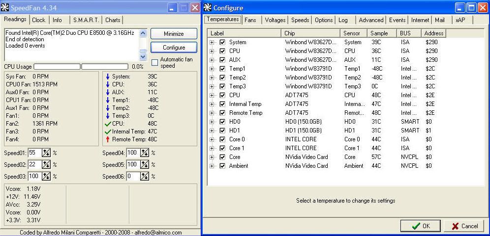The image size is (490, 236).
Task: Click the Configure window fan icon
Action: pos(208,8)
